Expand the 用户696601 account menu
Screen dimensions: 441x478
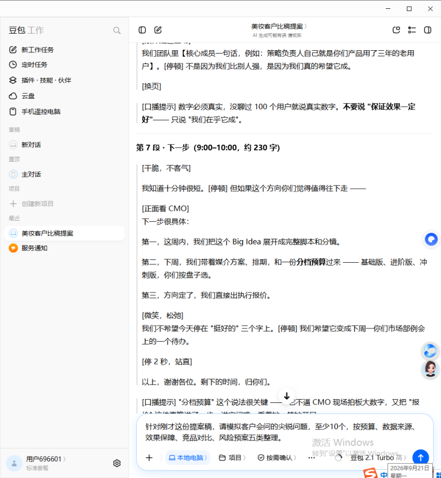point(46,459)
